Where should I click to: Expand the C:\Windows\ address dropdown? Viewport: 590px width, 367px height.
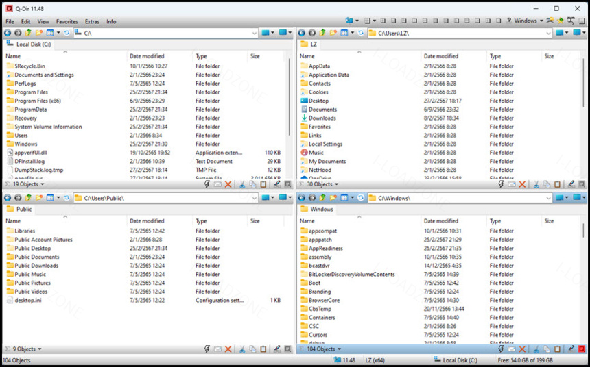548,198
